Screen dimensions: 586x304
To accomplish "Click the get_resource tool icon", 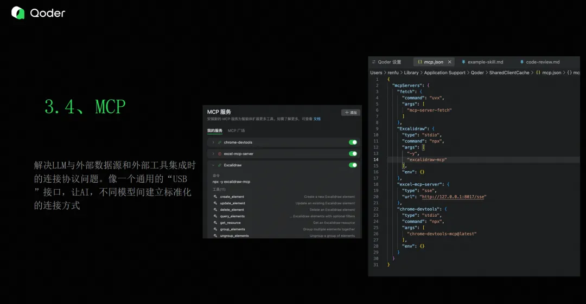I will point(215,223).
